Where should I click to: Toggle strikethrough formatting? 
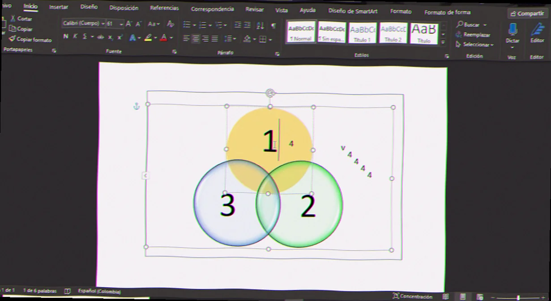point(100,37)
